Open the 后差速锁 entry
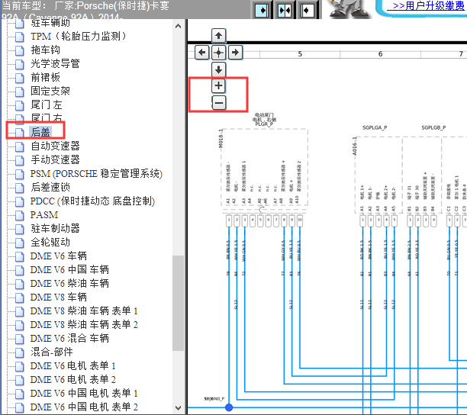This screenshot has height=415, width=467. [x=50, y=187]
